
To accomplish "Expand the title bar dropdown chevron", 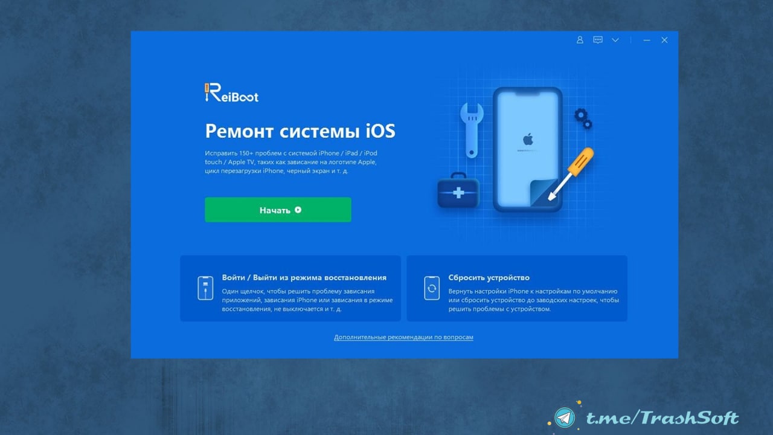I will tap(615, 40).
